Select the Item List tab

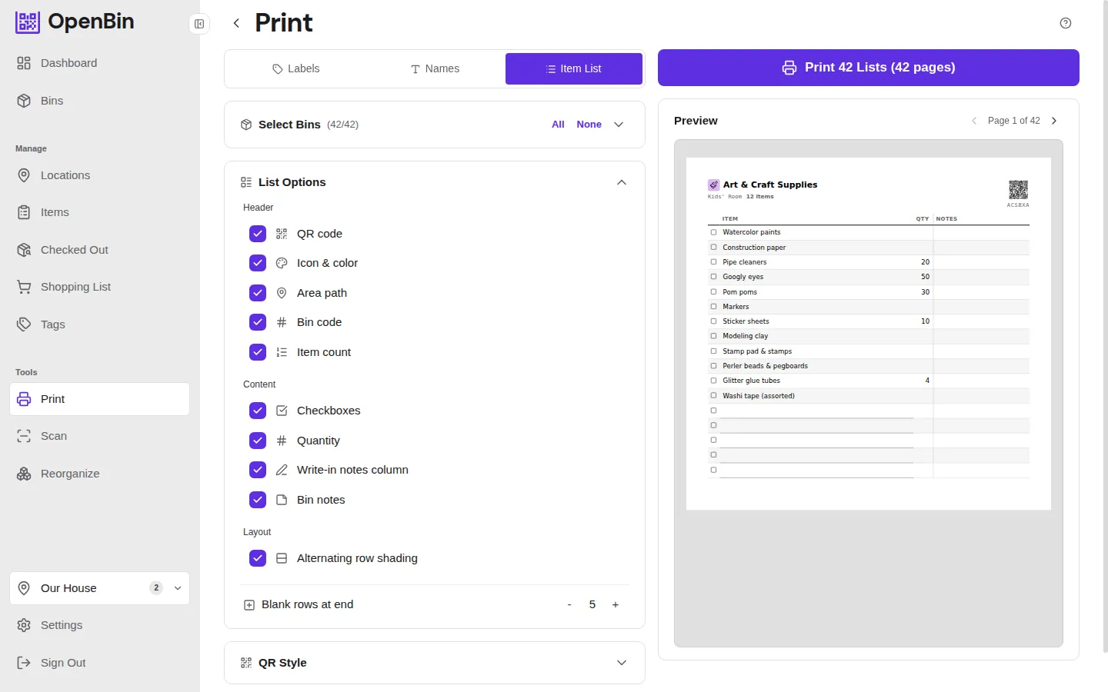574,68
